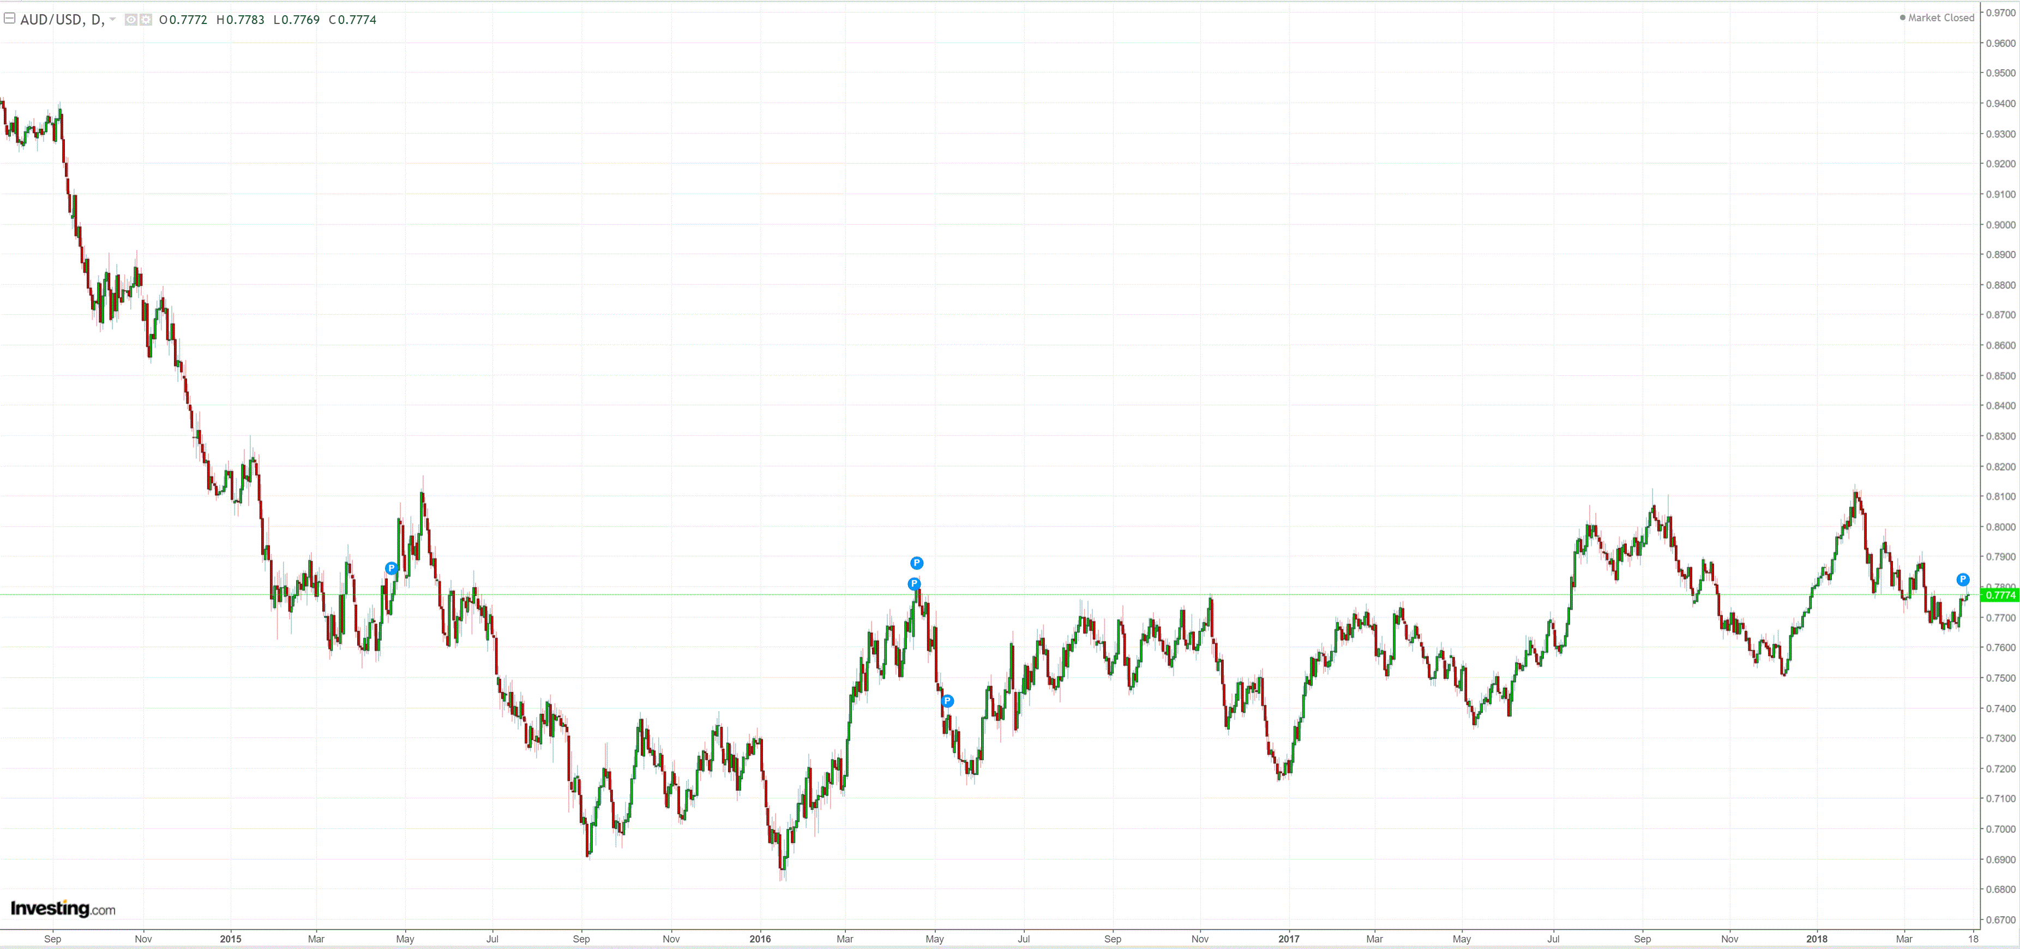Click the lower P marker at April 2016 peak

(x=913, y=584)
